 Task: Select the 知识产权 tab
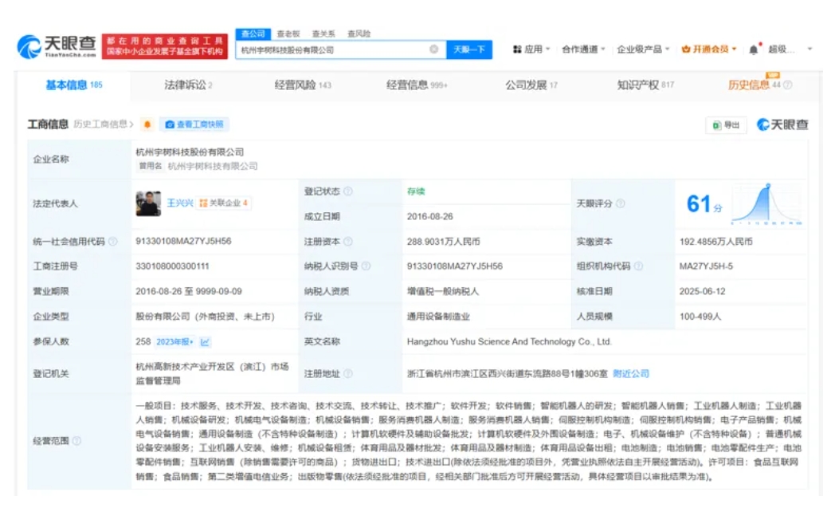pos(645,85)
